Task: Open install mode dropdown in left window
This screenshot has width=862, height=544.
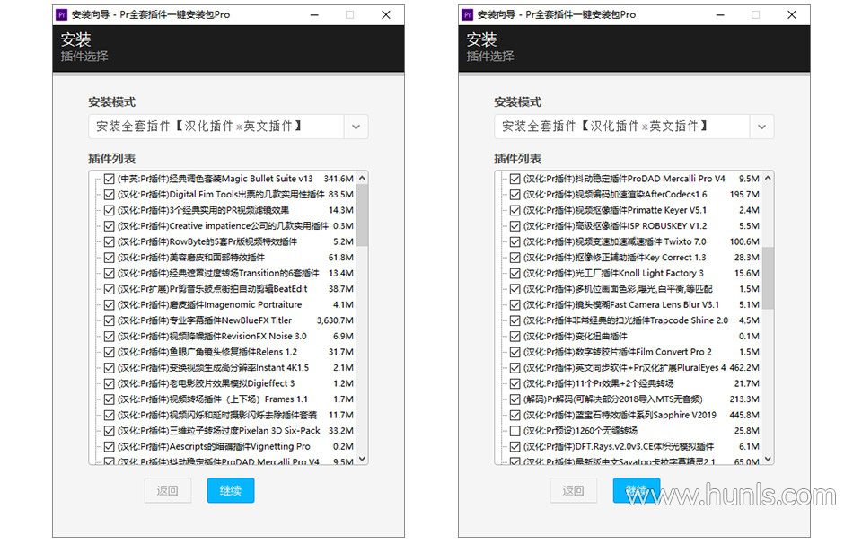Action: pyautogui.click(x=356, y=127)
